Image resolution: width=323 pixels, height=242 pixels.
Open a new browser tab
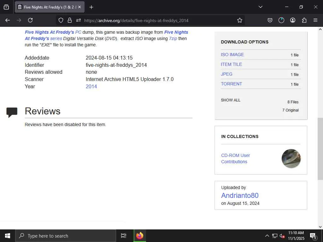(x=91, y=7)
